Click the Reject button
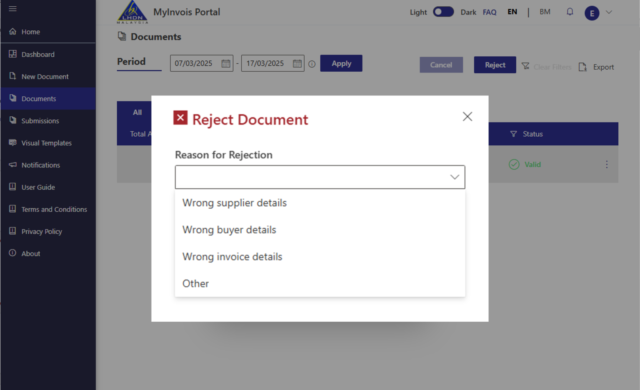640x390 pixels. coord(495,65)
